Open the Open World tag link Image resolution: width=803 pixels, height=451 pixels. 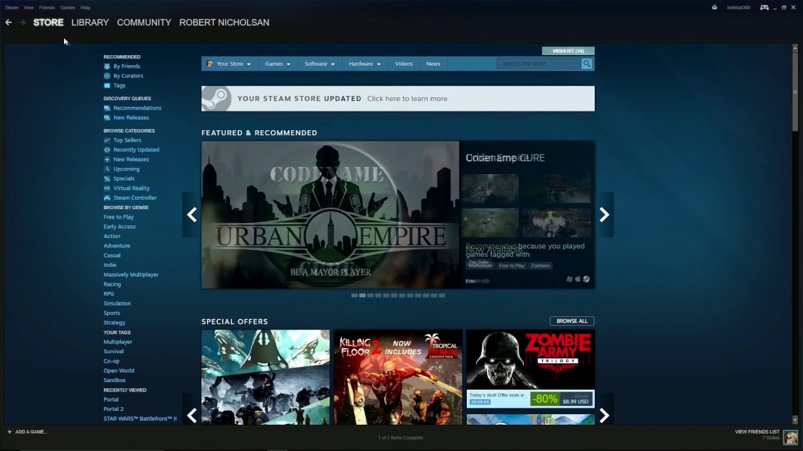(x=119, y=371)
